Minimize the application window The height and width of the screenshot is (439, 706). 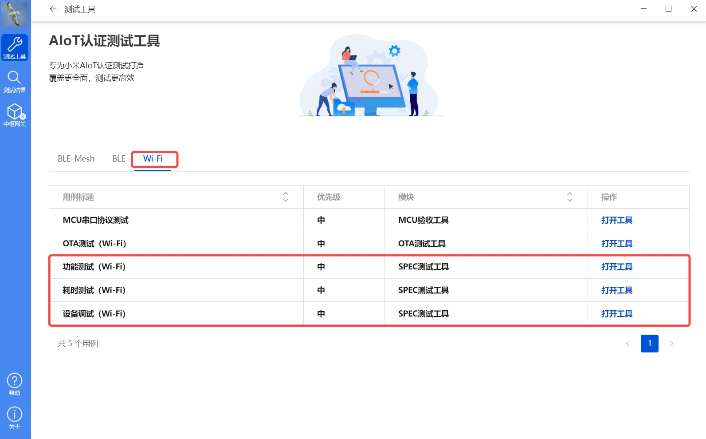point(643,9)
